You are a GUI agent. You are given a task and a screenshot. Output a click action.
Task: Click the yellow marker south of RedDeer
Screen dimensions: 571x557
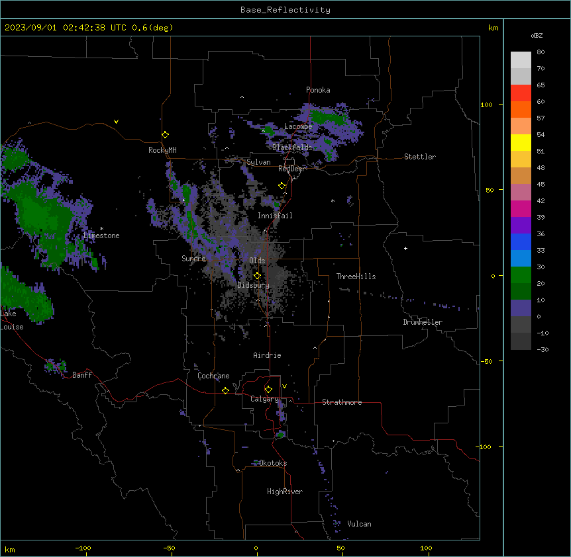tap(282, 186)
